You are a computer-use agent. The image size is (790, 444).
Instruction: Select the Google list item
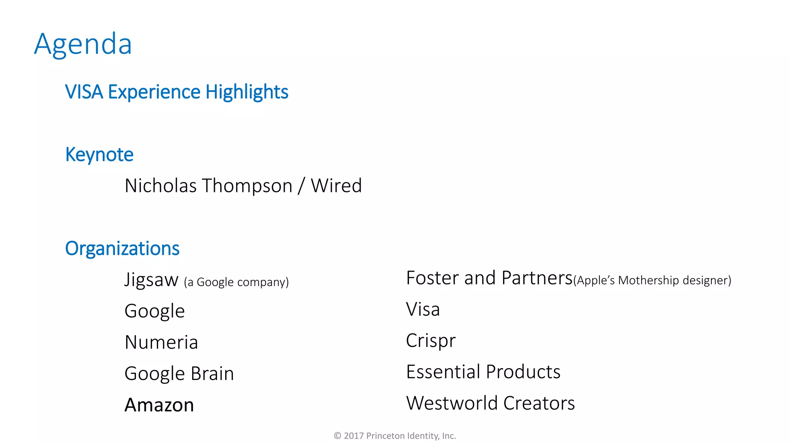pos(154,311)
